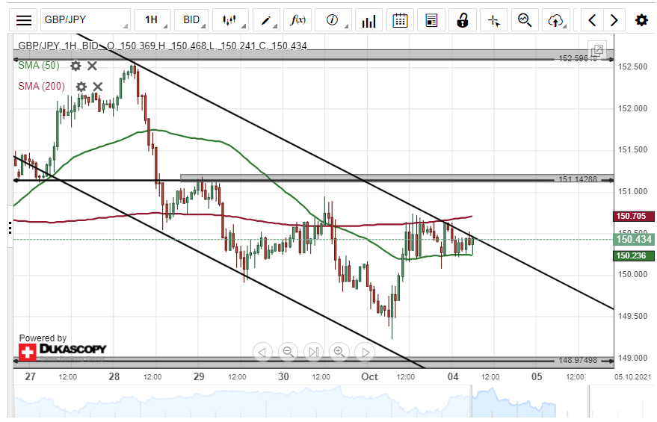Click the SMA (50) label
Image resolution: width=657 pixels, height=422 pixels.
click(39, 65)
